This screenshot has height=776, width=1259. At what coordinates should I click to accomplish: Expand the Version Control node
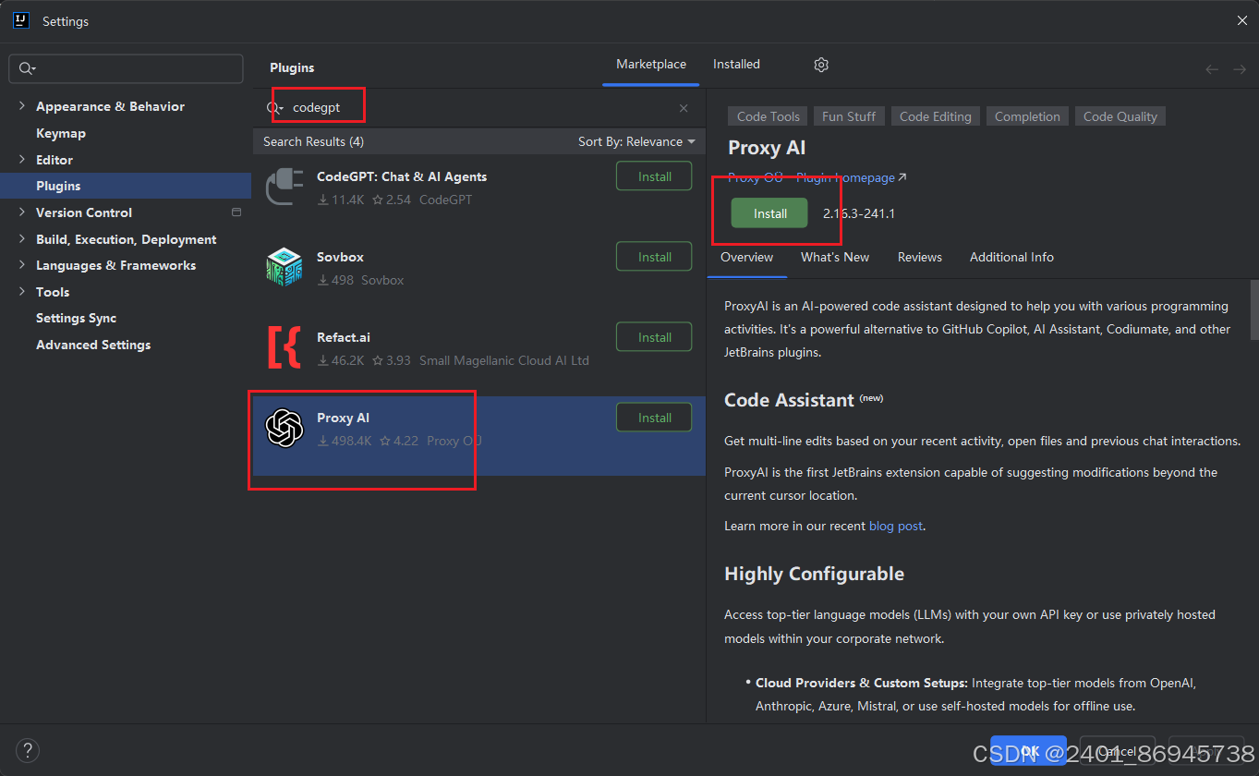21,212
